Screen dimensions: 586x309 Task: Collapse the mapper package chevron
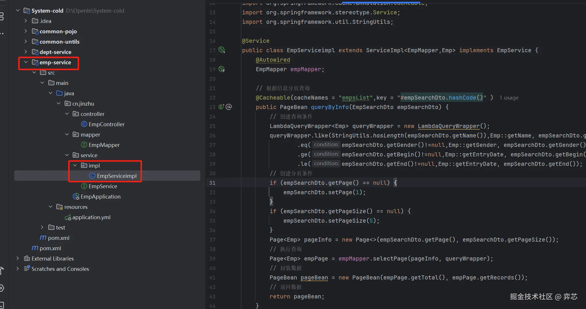[x=67, y=135]
